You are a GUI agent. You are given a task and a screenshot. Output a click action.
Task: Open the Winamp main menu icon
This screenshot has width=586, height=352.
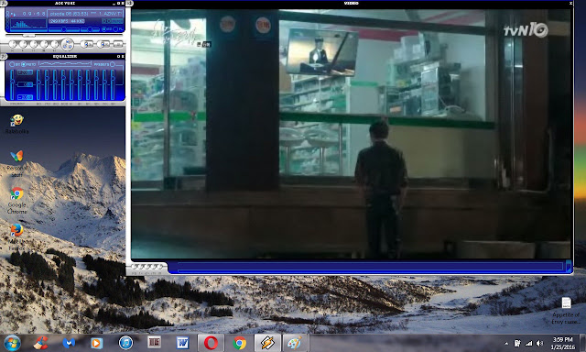pos(4,4)
